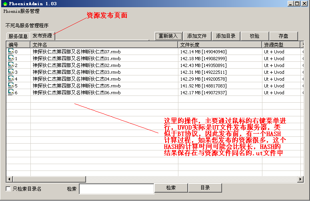Click the 重新装入 button
Screen dimensions: 310x201
click(x=168, y=36)
